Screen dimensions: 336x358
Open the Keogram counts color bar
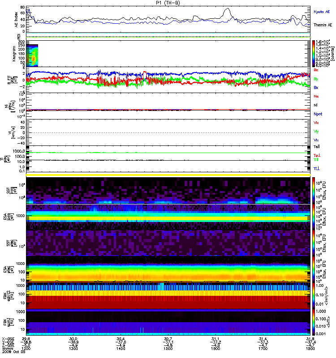click(314, 54)
